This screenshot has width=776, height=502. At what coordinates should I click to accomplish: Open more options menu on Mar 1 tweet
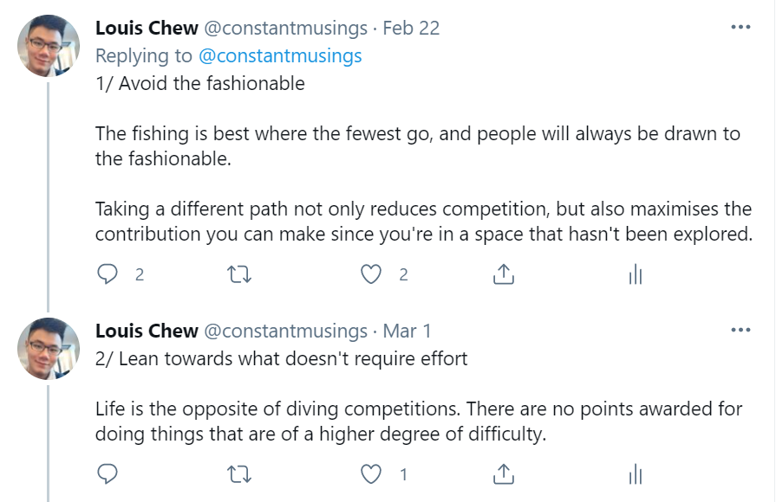pyautogui.click(x=740, y=331)
